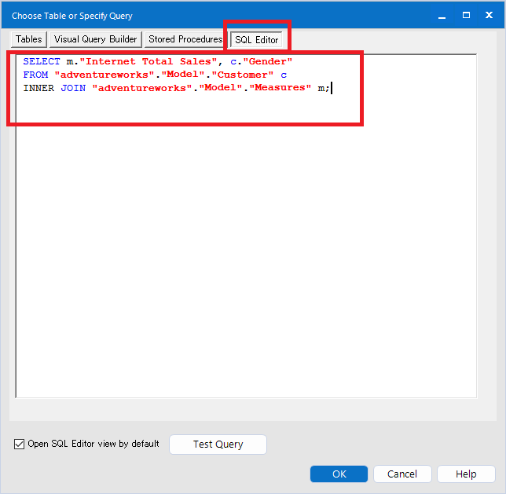Click the SELECT keyword in the query
The height and width of the screenshot is (494, 506).
point(42,61)
